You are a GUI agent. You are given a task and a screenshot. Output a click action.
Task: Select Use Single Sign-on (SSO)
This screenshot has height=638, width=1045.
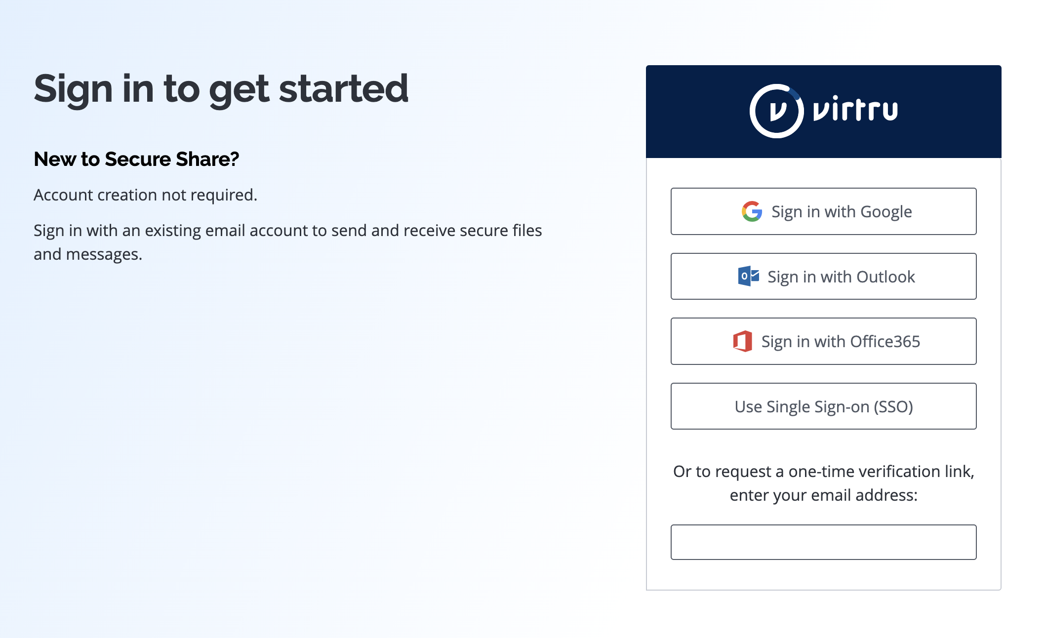824,406
